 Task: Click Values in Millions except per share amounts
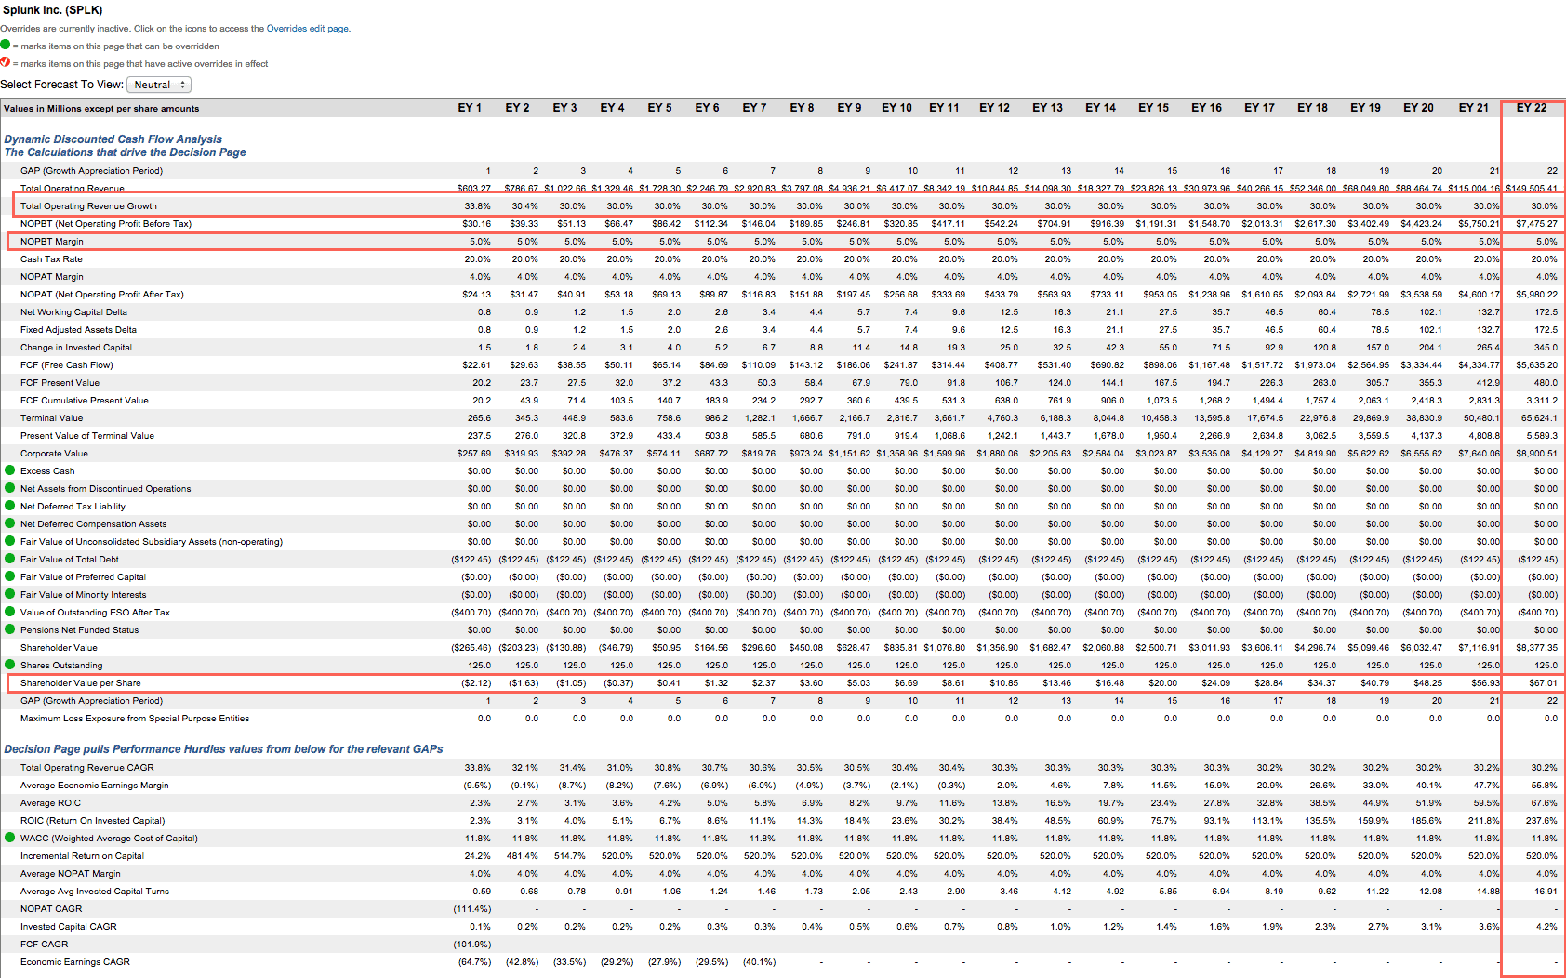tap(101, 109)
